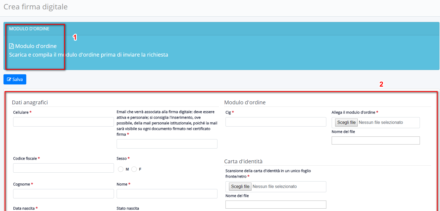Open the Modulo d'ordine download link

tap(36, 46)
